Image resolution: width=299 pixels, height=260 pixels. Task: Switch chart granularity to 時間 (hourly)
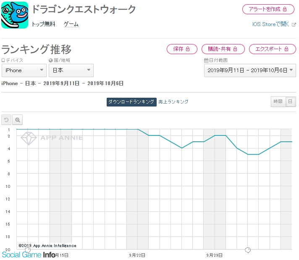[x=278, y=101]
